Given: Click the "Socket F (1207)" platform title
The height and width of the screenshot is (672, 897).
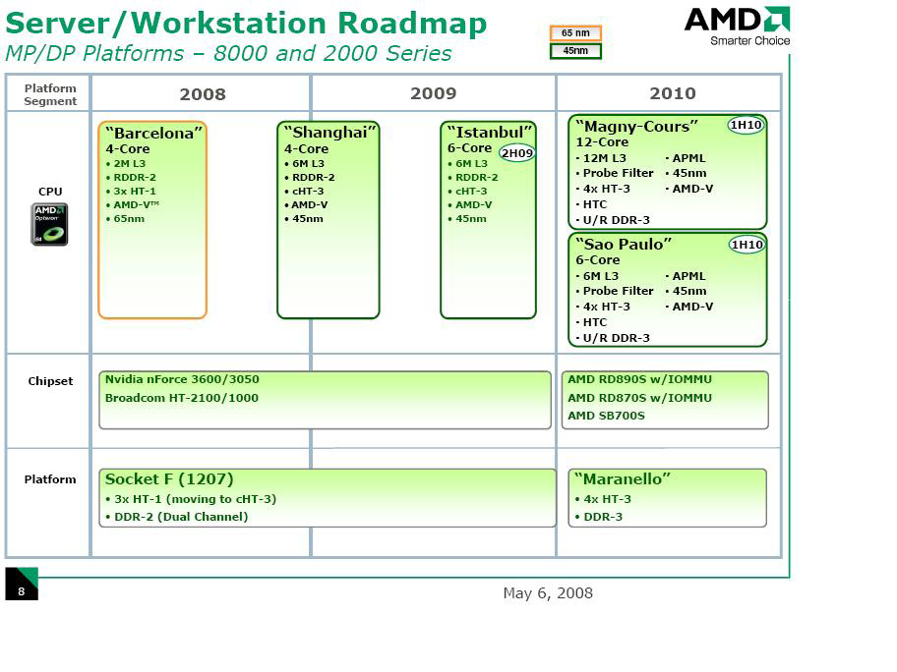Looking at the screenshot, I should [x=169, y=478].
